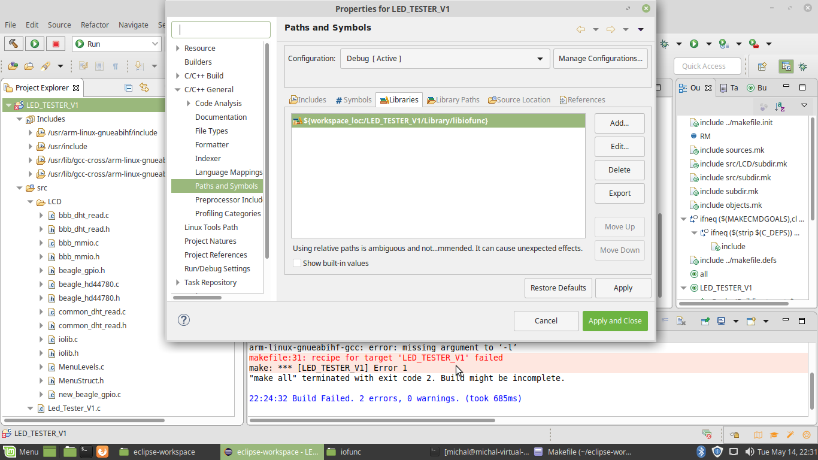Click the console horizontal scrollbar

(371, 420)
